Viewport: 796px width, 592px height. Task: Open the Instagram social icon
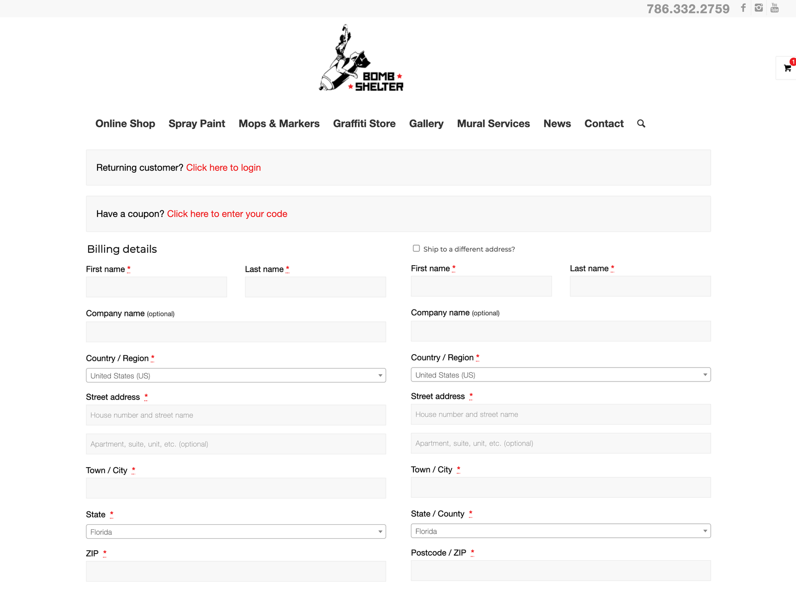759,8
